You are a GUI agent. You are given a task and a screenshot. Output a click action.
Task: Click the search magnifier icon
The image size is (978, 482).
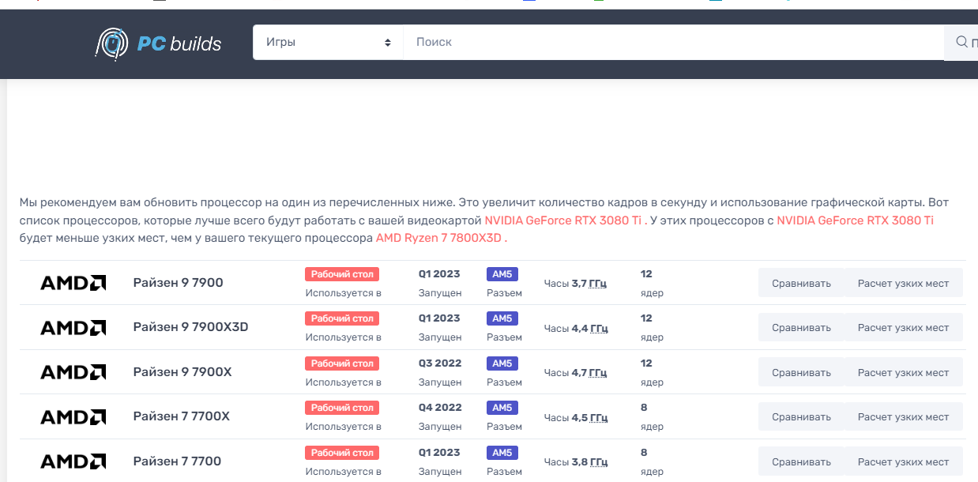pos(961,42)
